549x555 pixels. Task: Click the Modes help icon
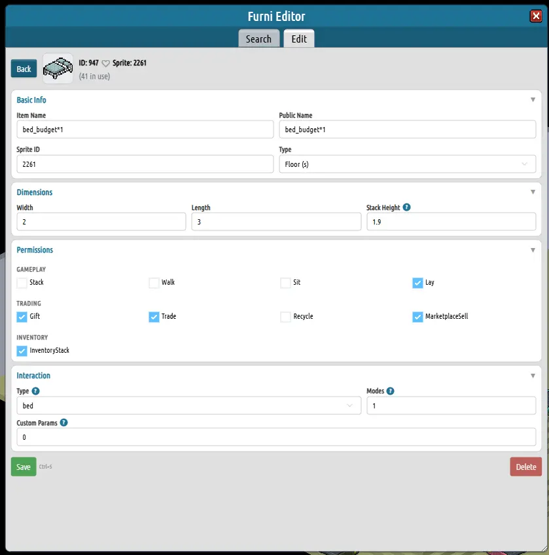[390, 391]
